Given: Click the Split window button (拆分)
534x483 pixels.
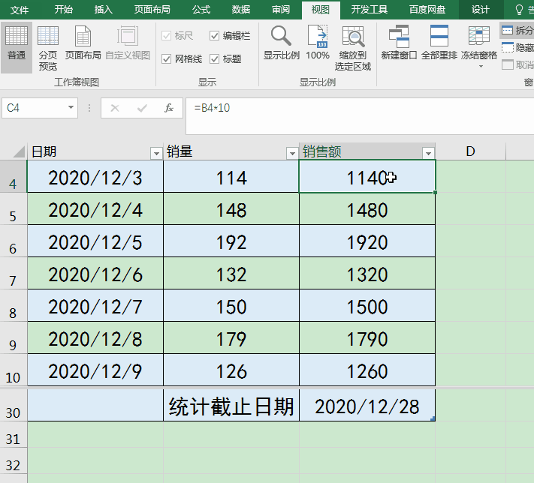Looking at the screenshot, I should 517,30.
